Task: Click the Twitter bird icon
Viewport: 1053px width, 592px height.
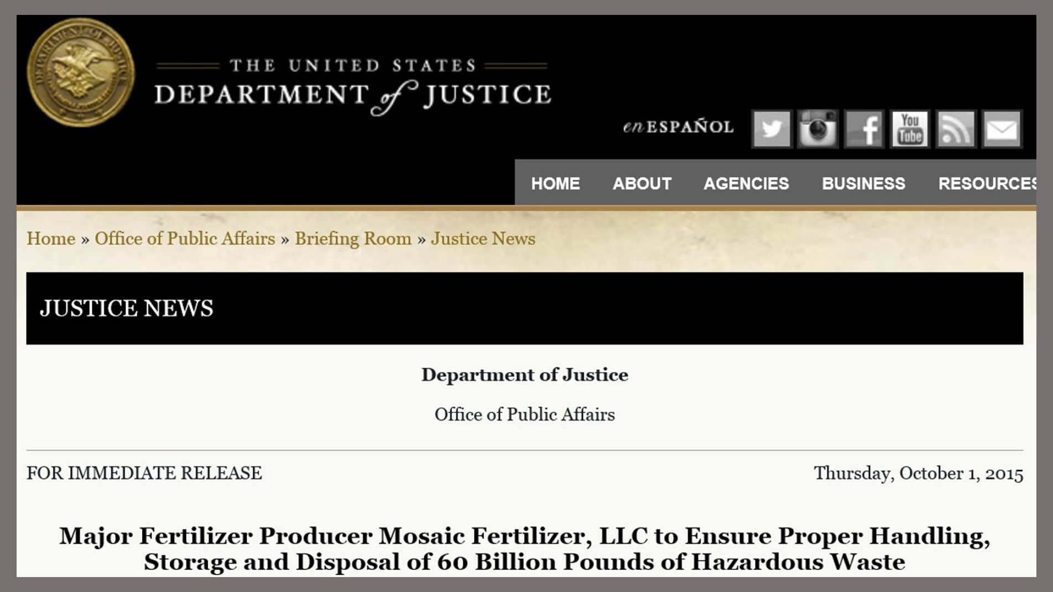Action: point(771,129)
